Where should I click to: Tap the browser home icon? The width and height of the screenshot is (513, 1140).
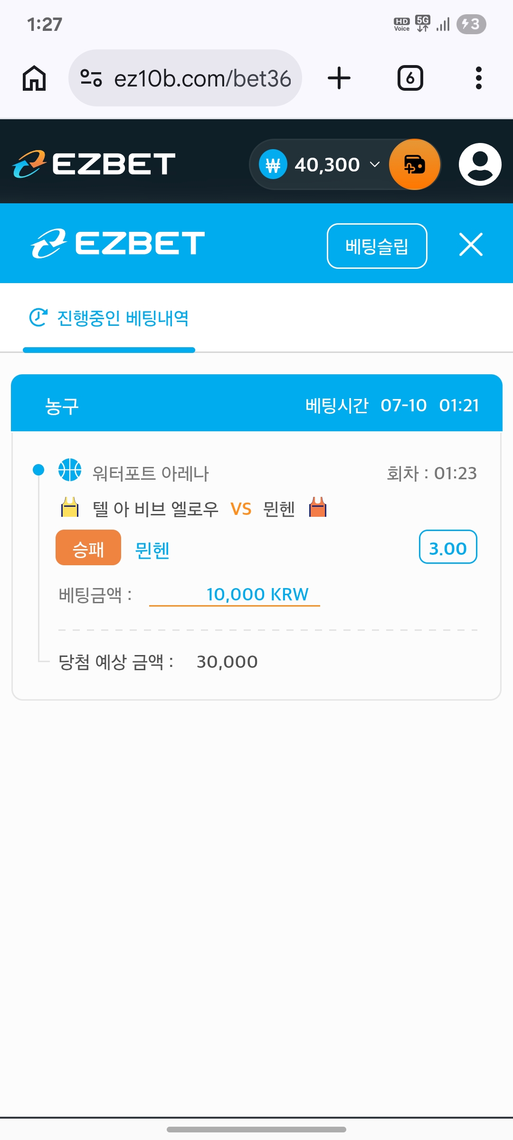point(34,78)
